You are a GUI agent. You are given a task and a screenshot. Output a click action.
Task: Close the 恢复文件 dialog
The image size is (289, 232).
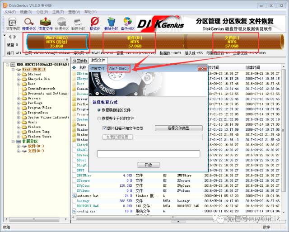coord(202,68)
